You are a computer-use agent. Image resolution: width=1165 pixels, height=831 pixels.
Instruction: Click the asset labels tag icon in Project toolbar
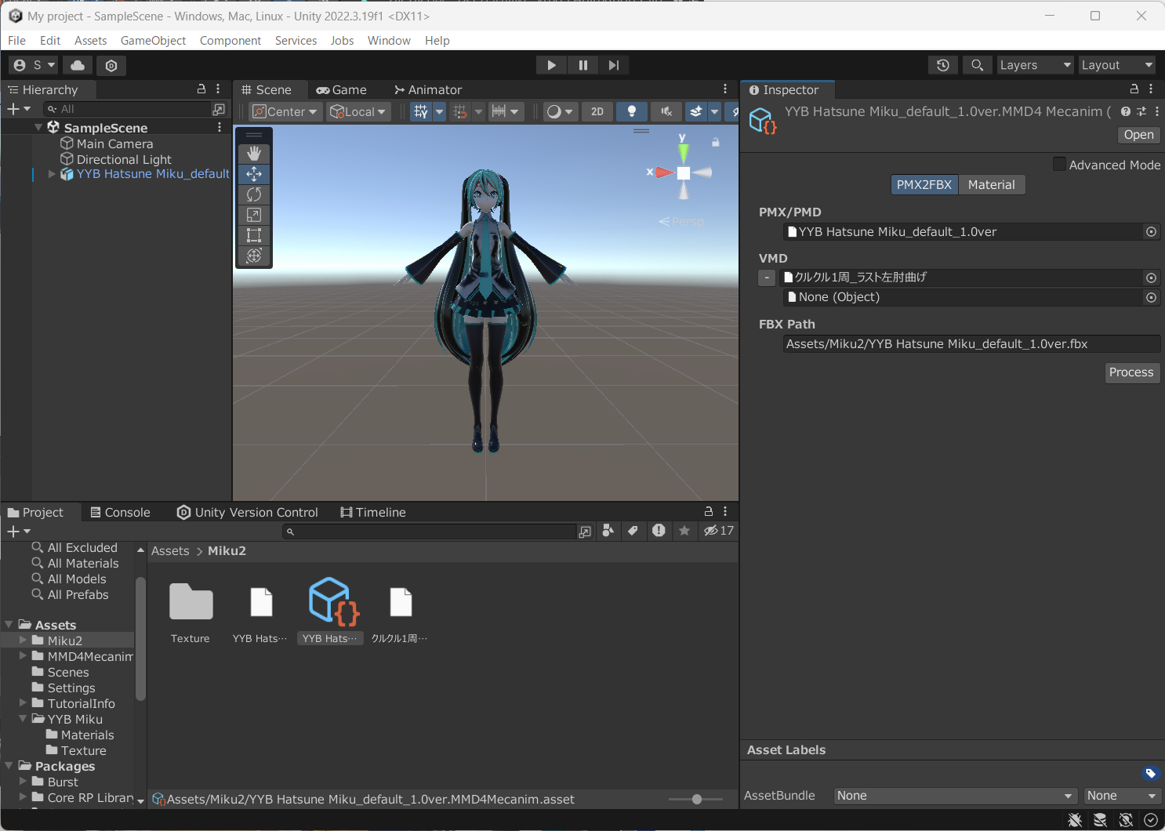point(633,531)
